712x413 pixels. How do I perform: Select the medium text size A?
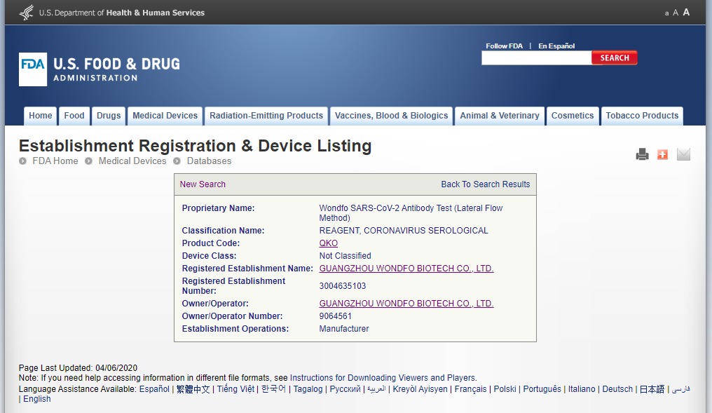click(x=676, y=13)
